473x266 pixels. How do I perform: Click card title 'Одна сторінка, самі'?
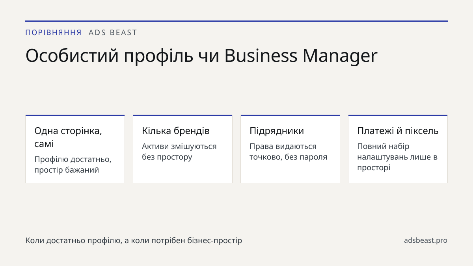[68, 137]
